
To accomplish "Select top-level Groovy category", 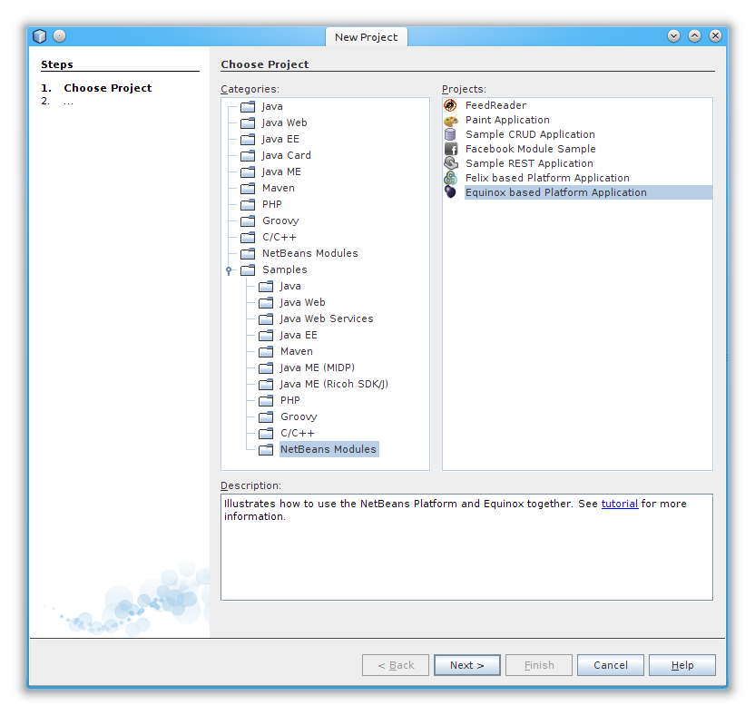I will coord(280,220).
